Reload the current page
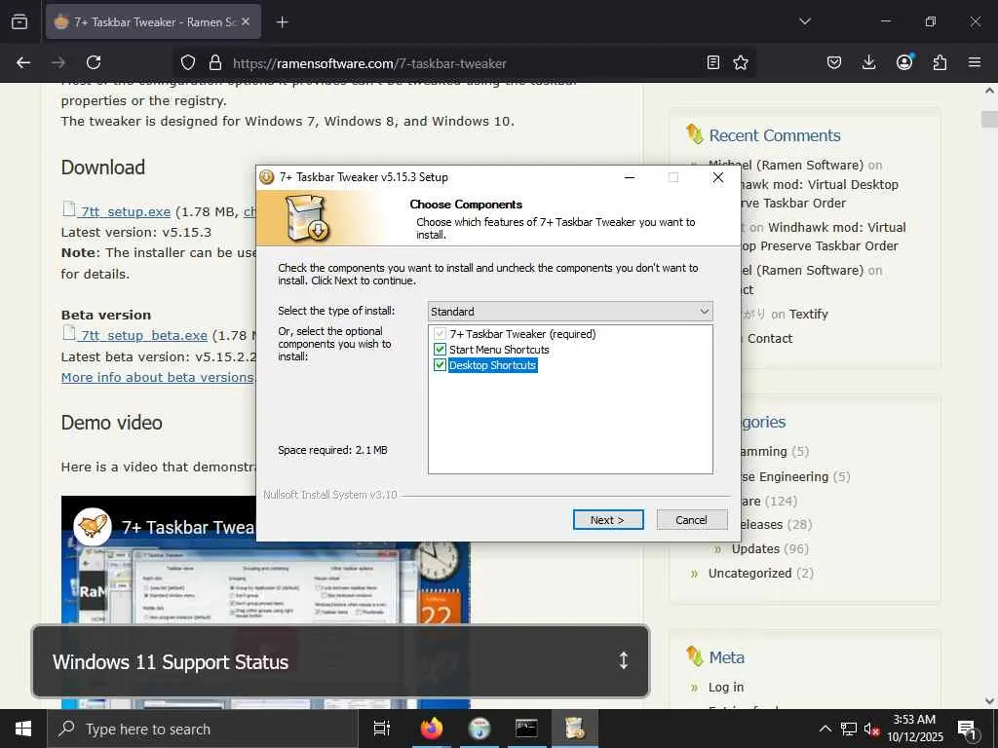The height and width of the screenshot is (748, 998). 94,62
